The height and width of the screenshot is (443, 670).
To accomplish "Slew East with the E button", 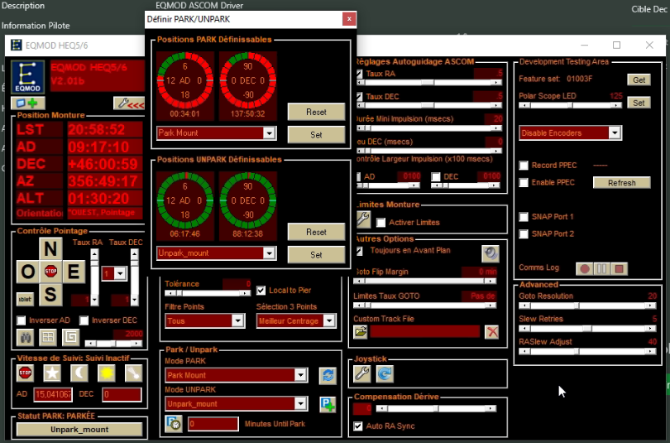I will pyautogui.click(x=74, y=272).
